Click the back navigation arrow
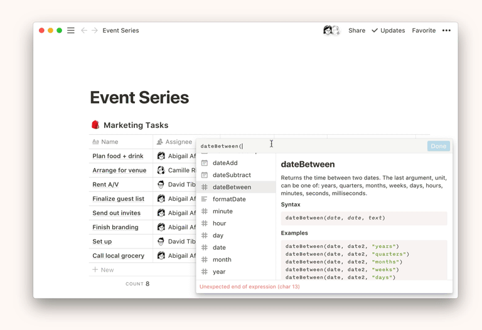Viewport: 482px width, 330px height. coord(84,30)
